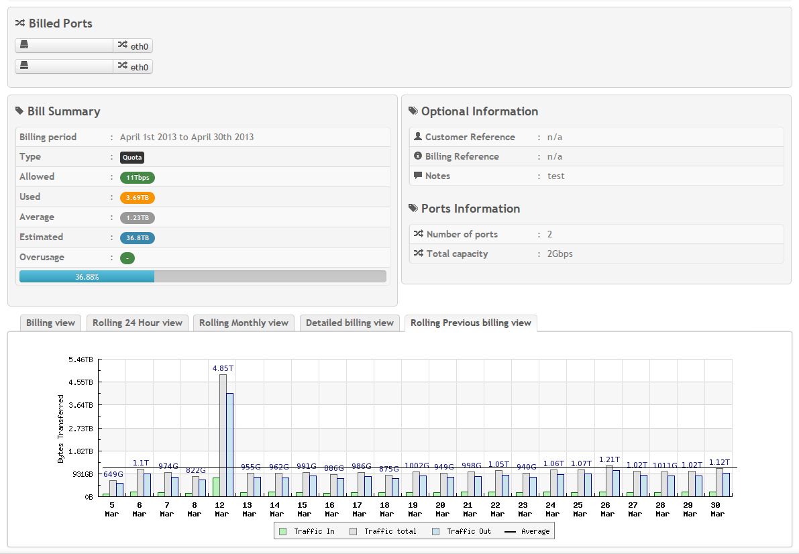The image size is (799, 554).
Task: Click the comment icon beside Notes
Action: [418, 176]
